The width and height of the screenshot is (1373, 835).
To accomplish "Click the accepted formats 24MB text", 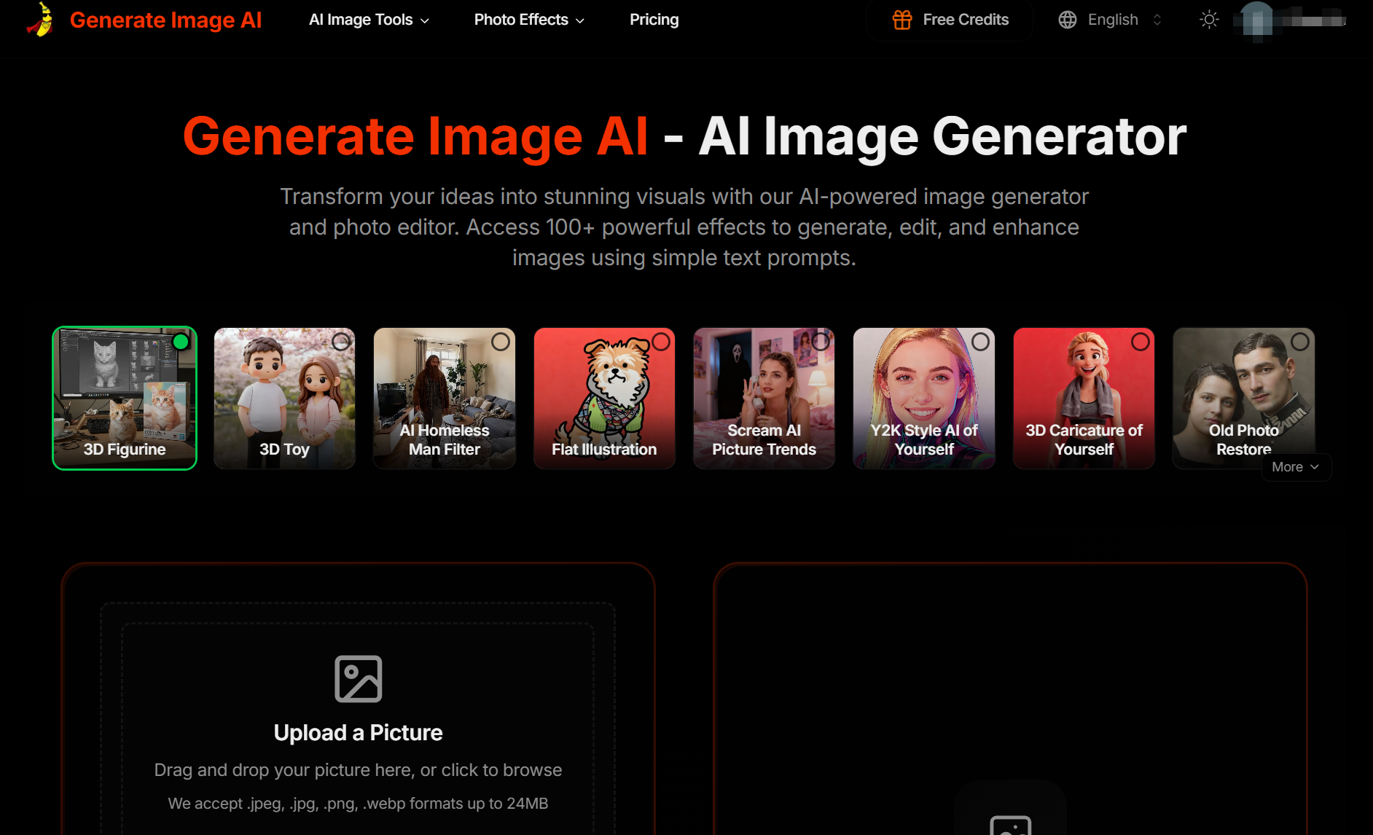I will [x=358, y=804].
